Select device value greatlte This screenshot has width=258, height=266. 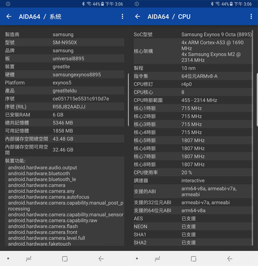[x=61, y=67]
